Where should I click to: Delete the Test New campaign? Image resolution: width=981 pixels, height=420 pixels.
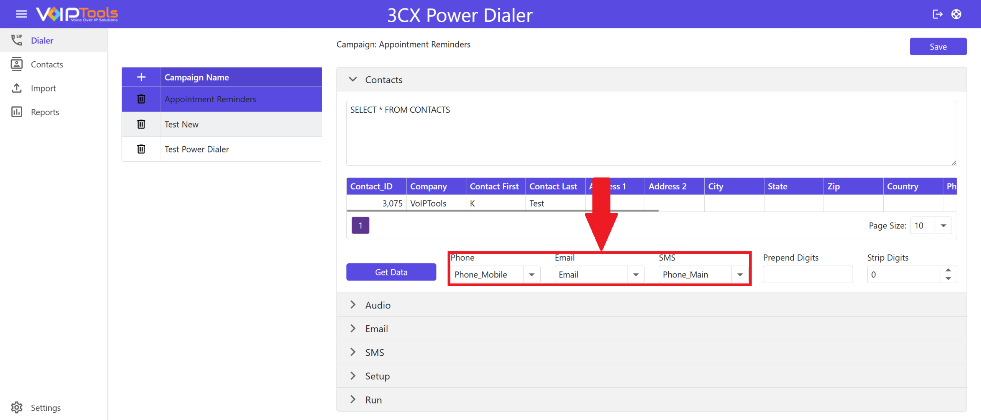[141, 124]
